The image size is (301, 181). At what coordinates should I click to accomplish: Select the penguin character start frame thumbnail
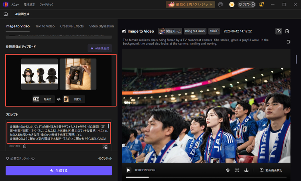[x=39, y=74]
